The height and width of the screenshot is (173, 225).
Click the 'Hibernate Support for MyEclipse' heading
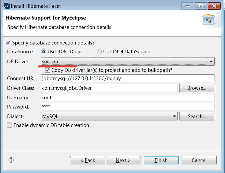click(x=46, y=18)
